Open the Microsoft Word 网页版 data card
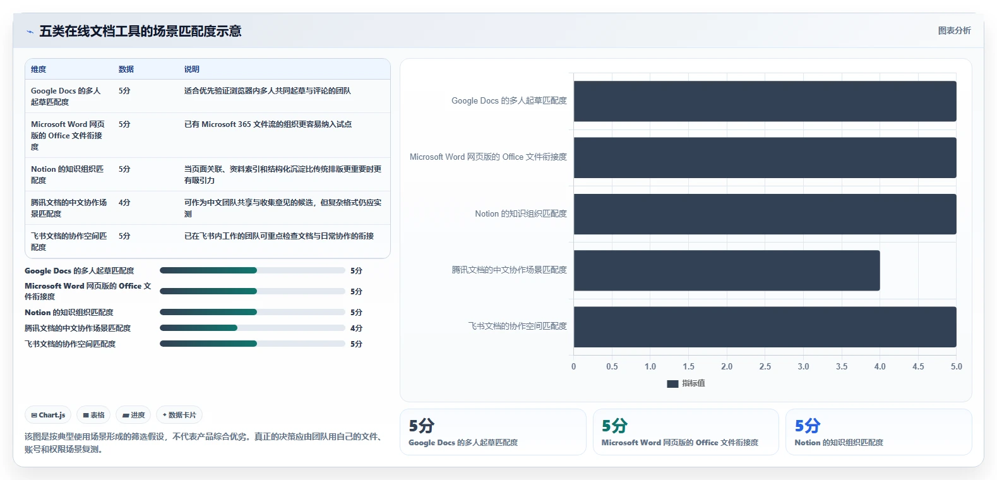The width and height of the screenshot is (997, 480). point(686,432)
